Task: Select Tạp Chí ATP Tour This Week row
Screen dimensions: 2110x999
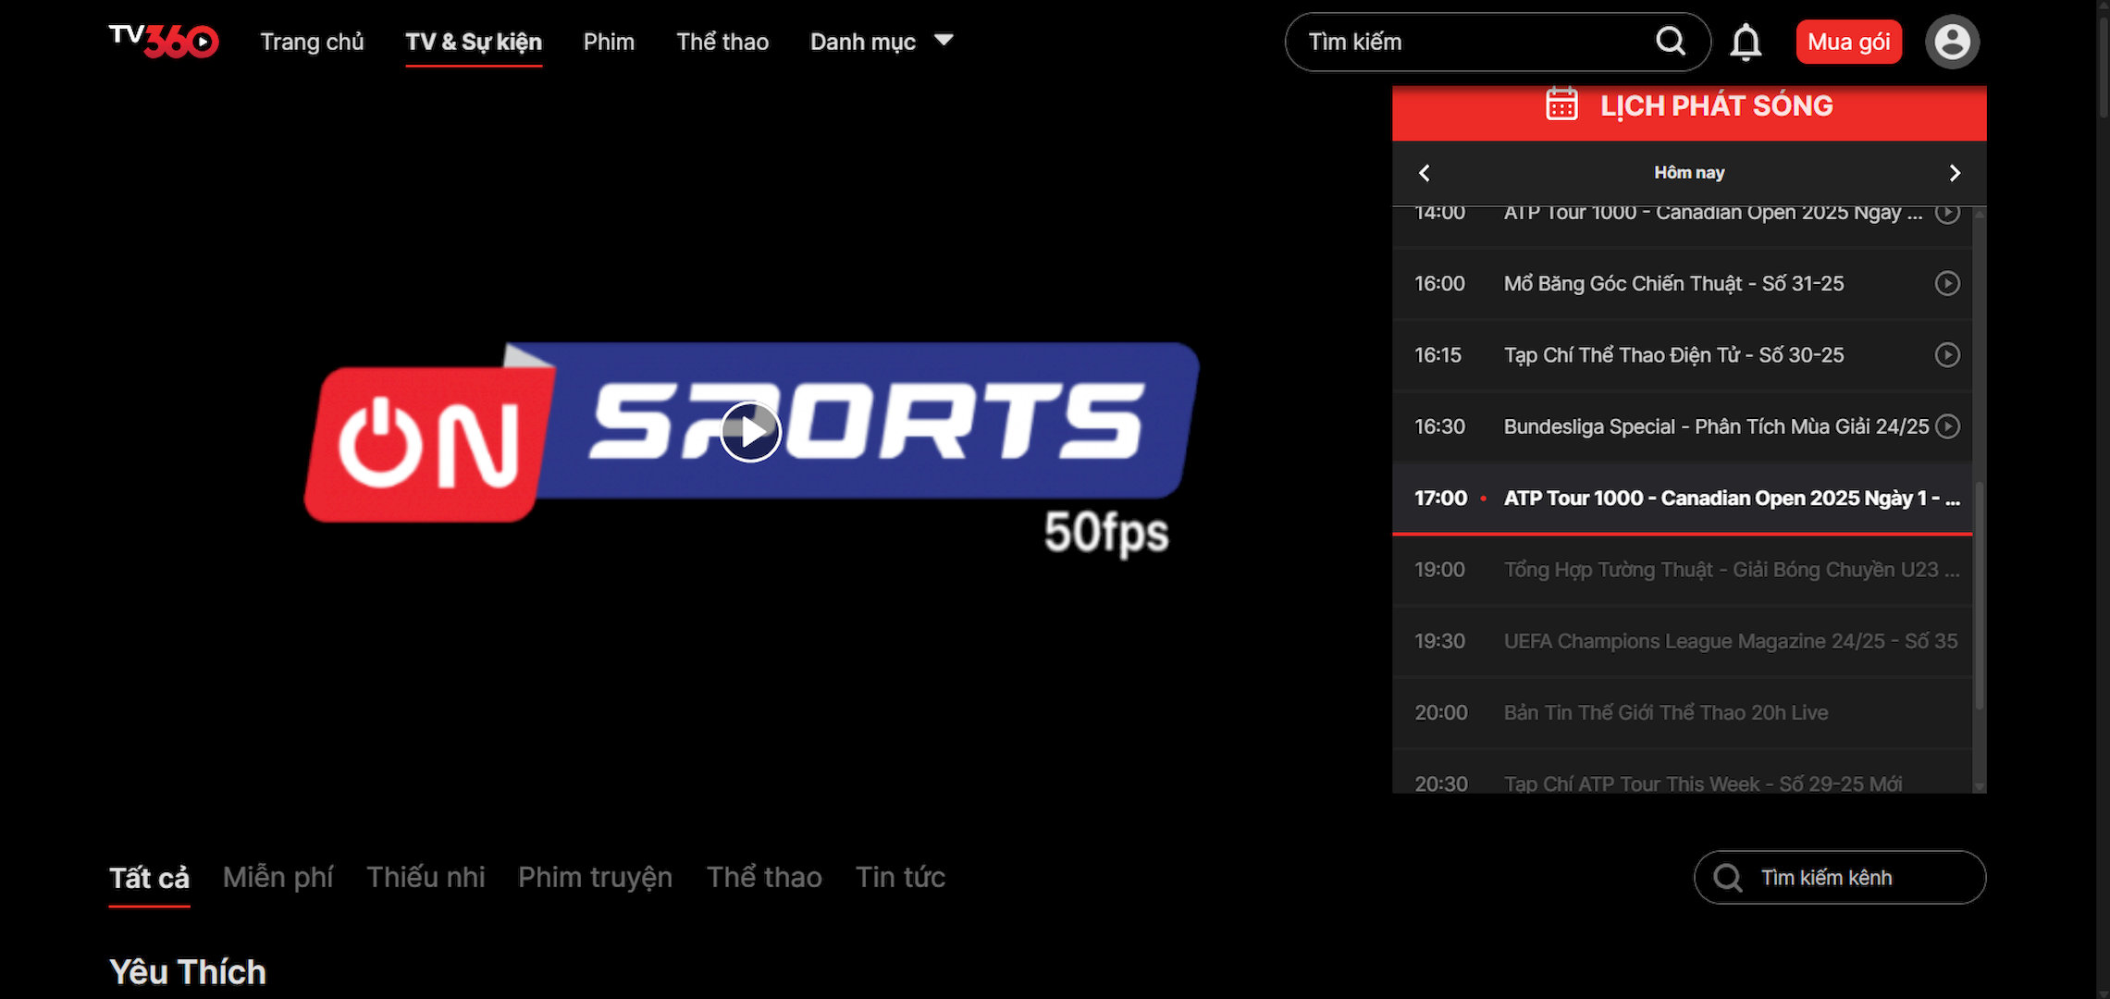Action: [1683, 772]
